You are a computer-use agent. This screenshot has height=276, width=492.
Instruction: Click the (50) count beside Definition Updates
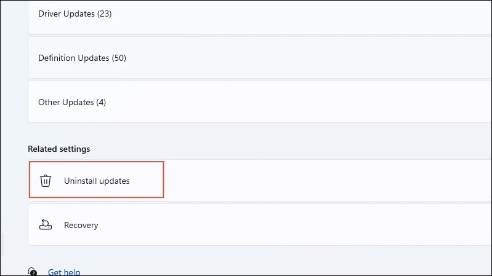click(119, 58)
